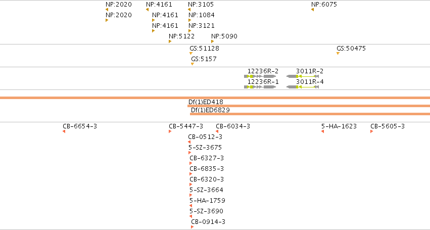Select the 5-SZ-3675 marker triangle
Screen dimensions: 430x230
tap(190, 153)
